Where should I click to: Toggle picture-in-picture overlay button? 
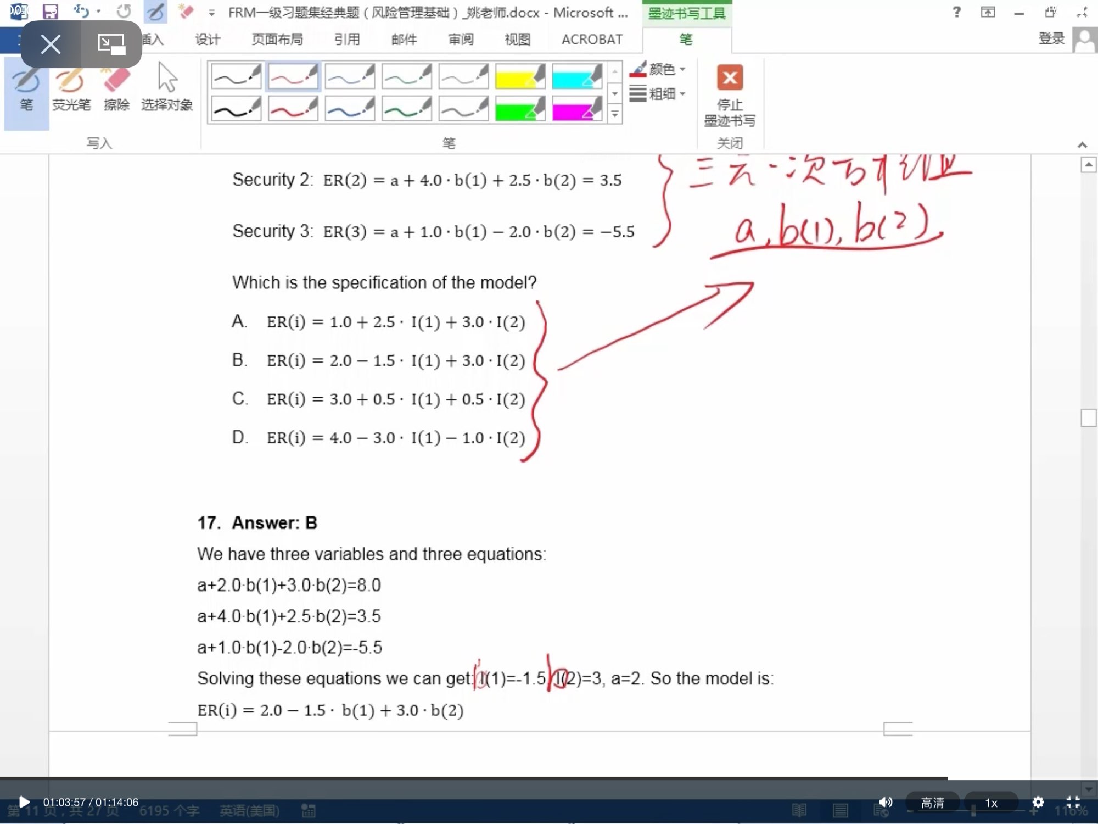111,44
